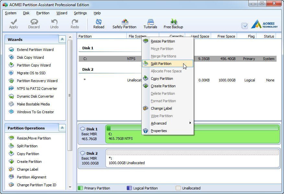
Task: Select Create Partition in the Partition Operations panel
Action: (29, 162)
